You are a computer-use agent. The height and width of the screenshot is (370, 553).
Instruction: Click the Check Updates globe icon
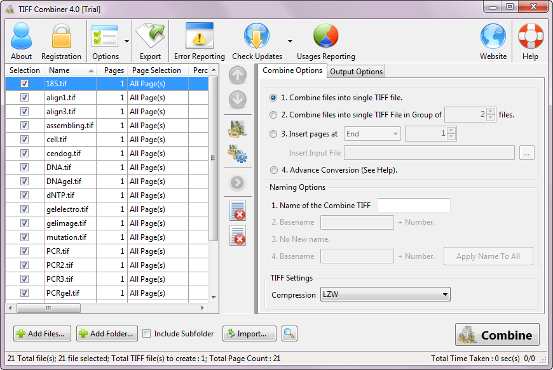(257, 36)
